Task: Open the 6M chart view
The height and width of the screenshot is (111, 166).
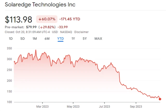Action: tap(47, 38)
